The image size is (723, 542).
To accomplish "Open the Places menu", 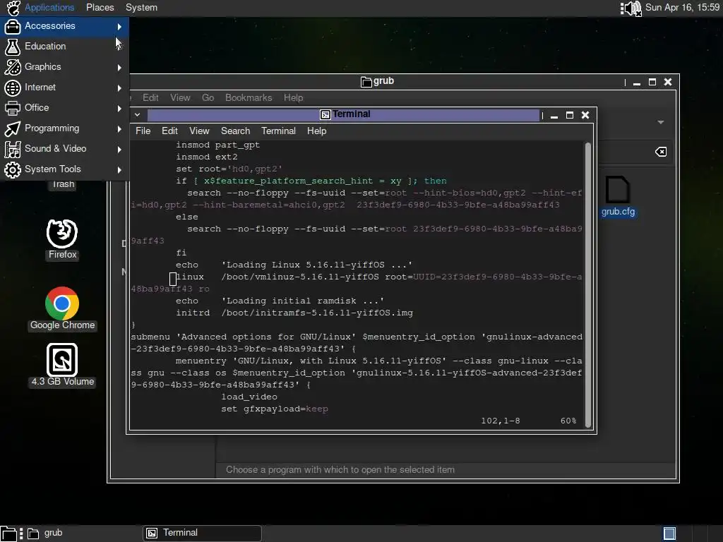I will [x=100, y=7].
